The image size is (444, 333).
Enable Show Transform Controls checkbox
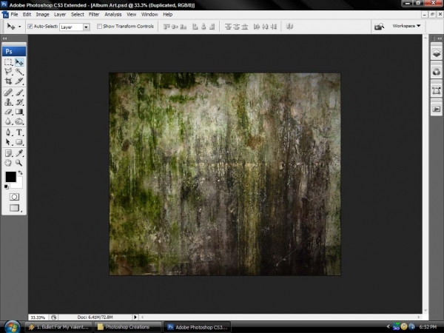click(x=99, y=27)
